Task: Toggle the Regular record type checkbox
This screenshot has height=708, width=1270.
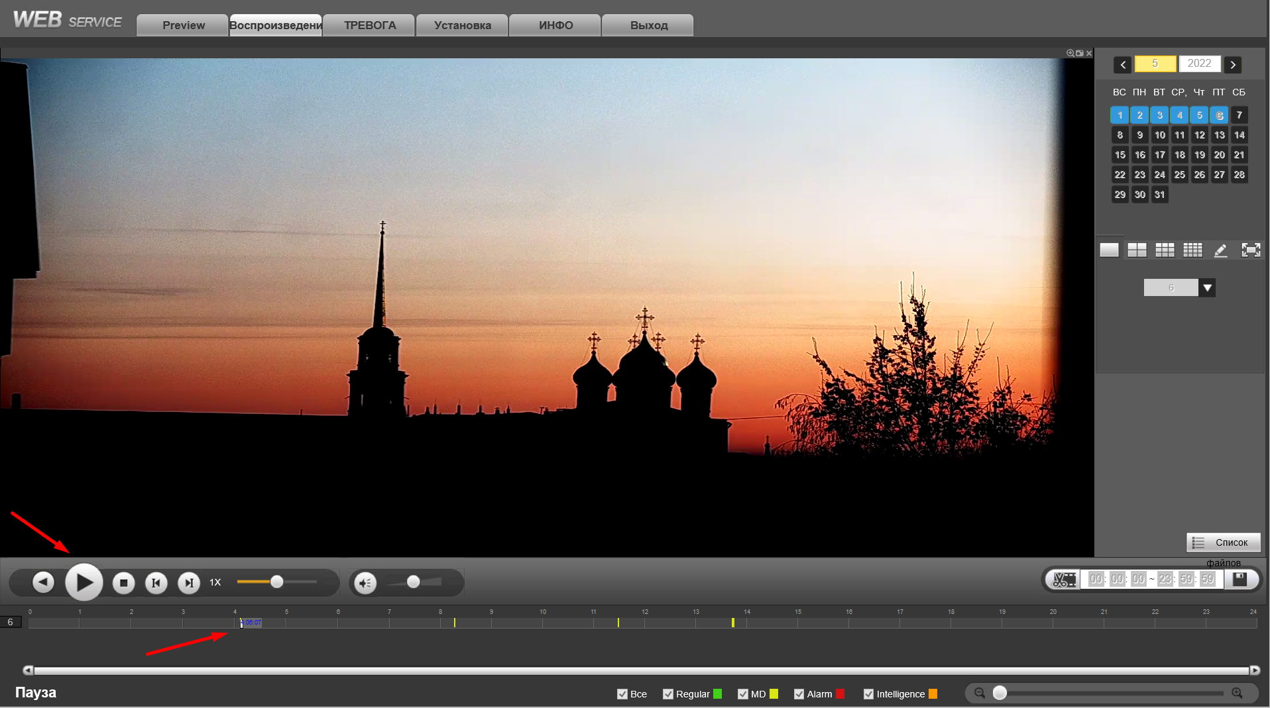Action: coord(667,694)
